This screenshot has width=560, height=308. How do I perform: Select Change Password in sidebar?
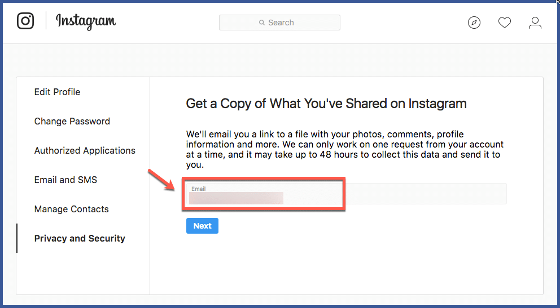(x=72, y=121)
